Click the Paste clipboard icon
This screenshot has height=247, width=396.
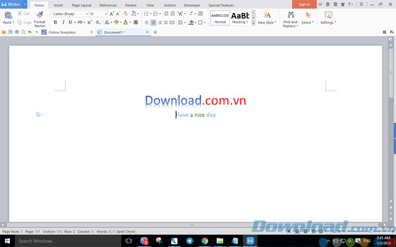tap(8, 15)
